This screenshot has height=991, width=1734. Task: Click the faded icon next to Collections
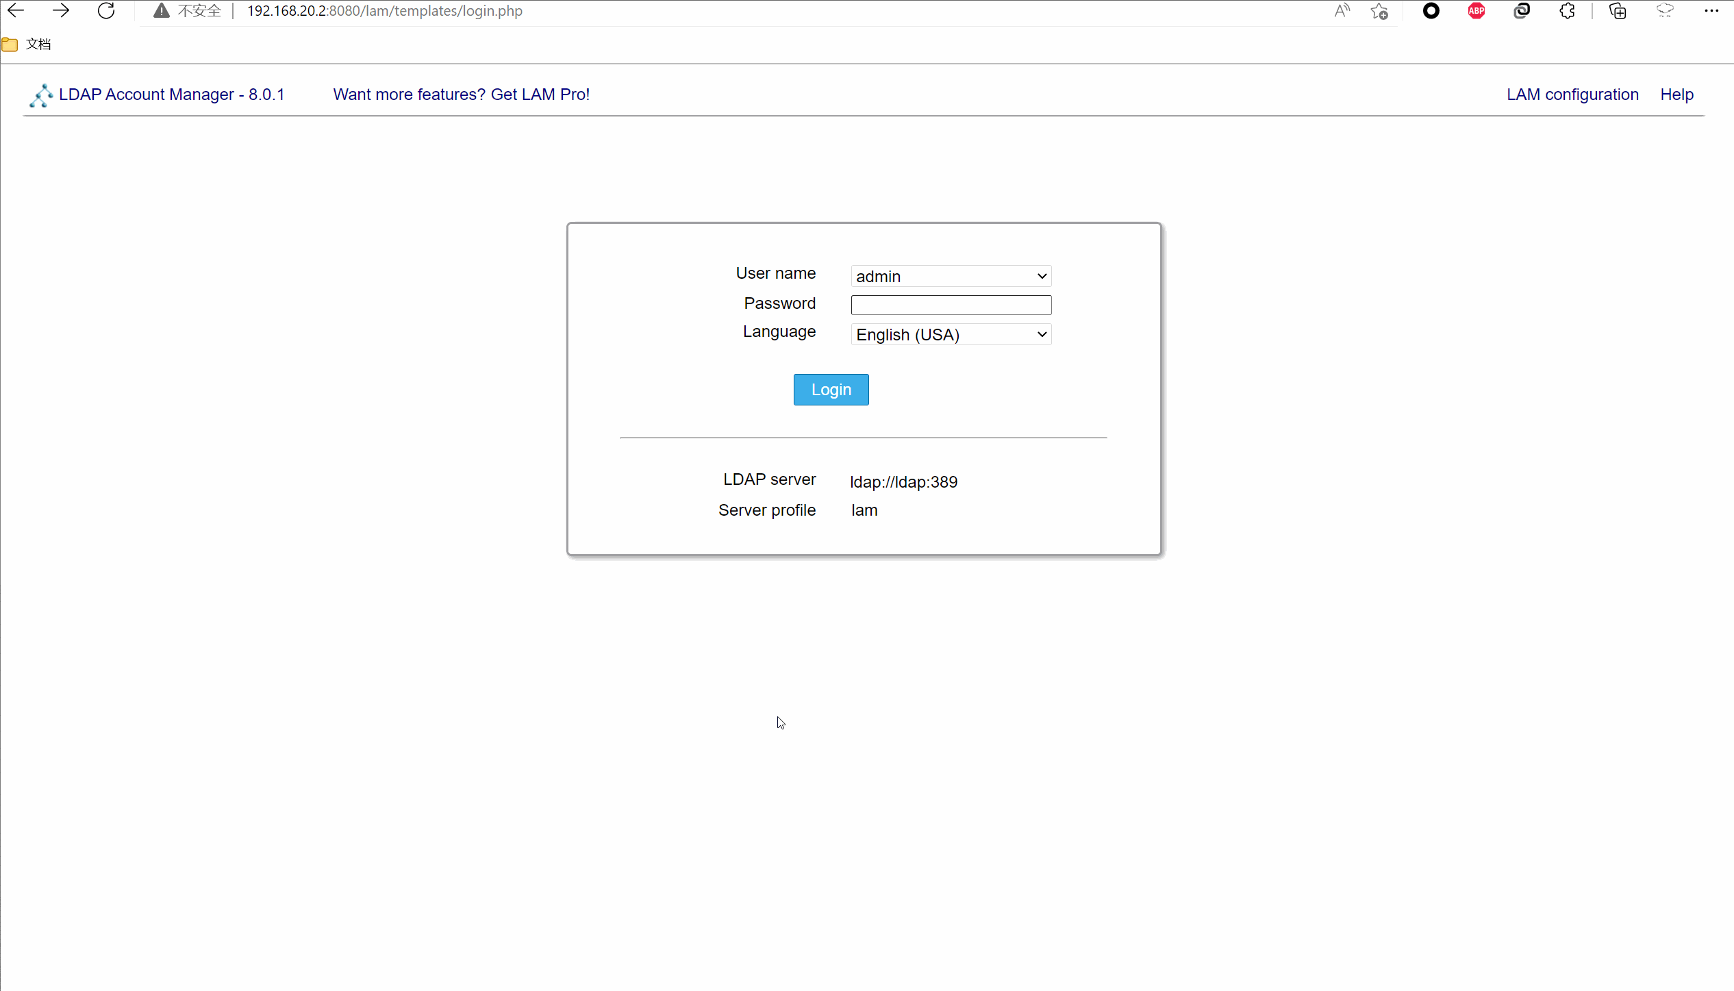(1665, 11)
